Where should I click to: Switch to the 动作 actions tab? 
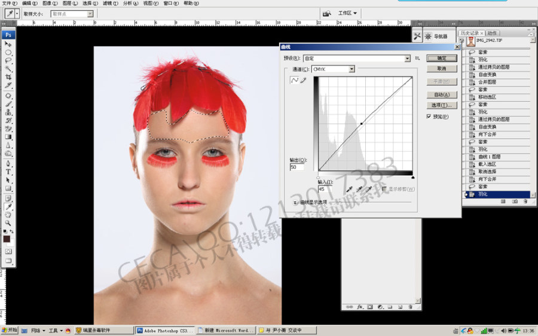coord(492,33)
